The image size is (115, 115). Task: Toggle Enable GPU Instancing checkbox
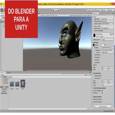tap(102, 99)
